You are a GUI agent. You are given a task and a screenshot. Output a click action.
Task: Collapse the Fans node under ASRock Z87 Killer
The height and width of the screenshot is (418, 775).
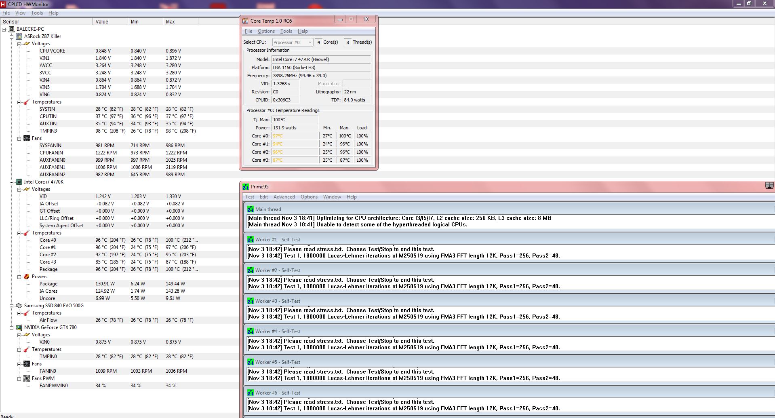[x=19, y=138]
